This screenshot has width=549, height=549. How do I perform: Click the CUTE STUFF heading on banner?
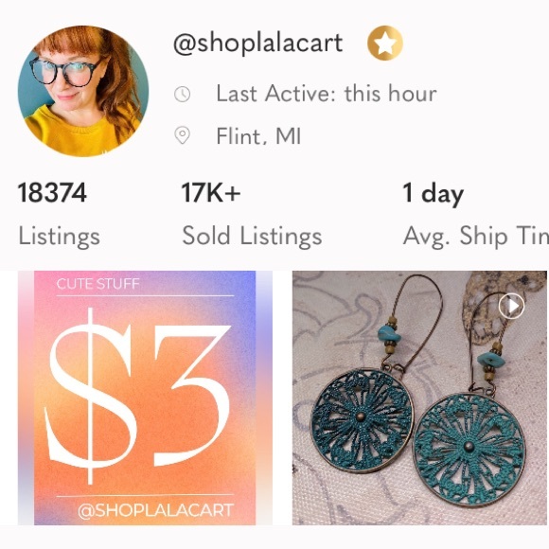(x=98, y=284)
